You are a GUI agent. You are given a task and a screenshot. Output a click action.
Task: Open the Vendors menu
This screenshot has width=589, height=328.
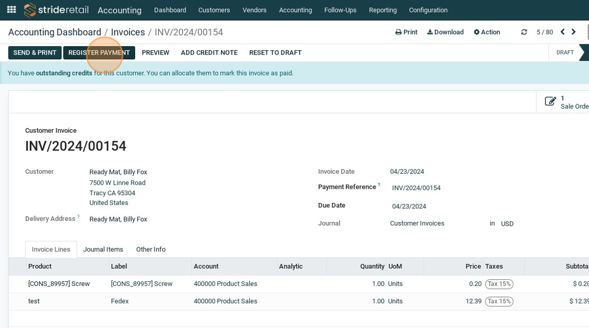click(255, 10)
